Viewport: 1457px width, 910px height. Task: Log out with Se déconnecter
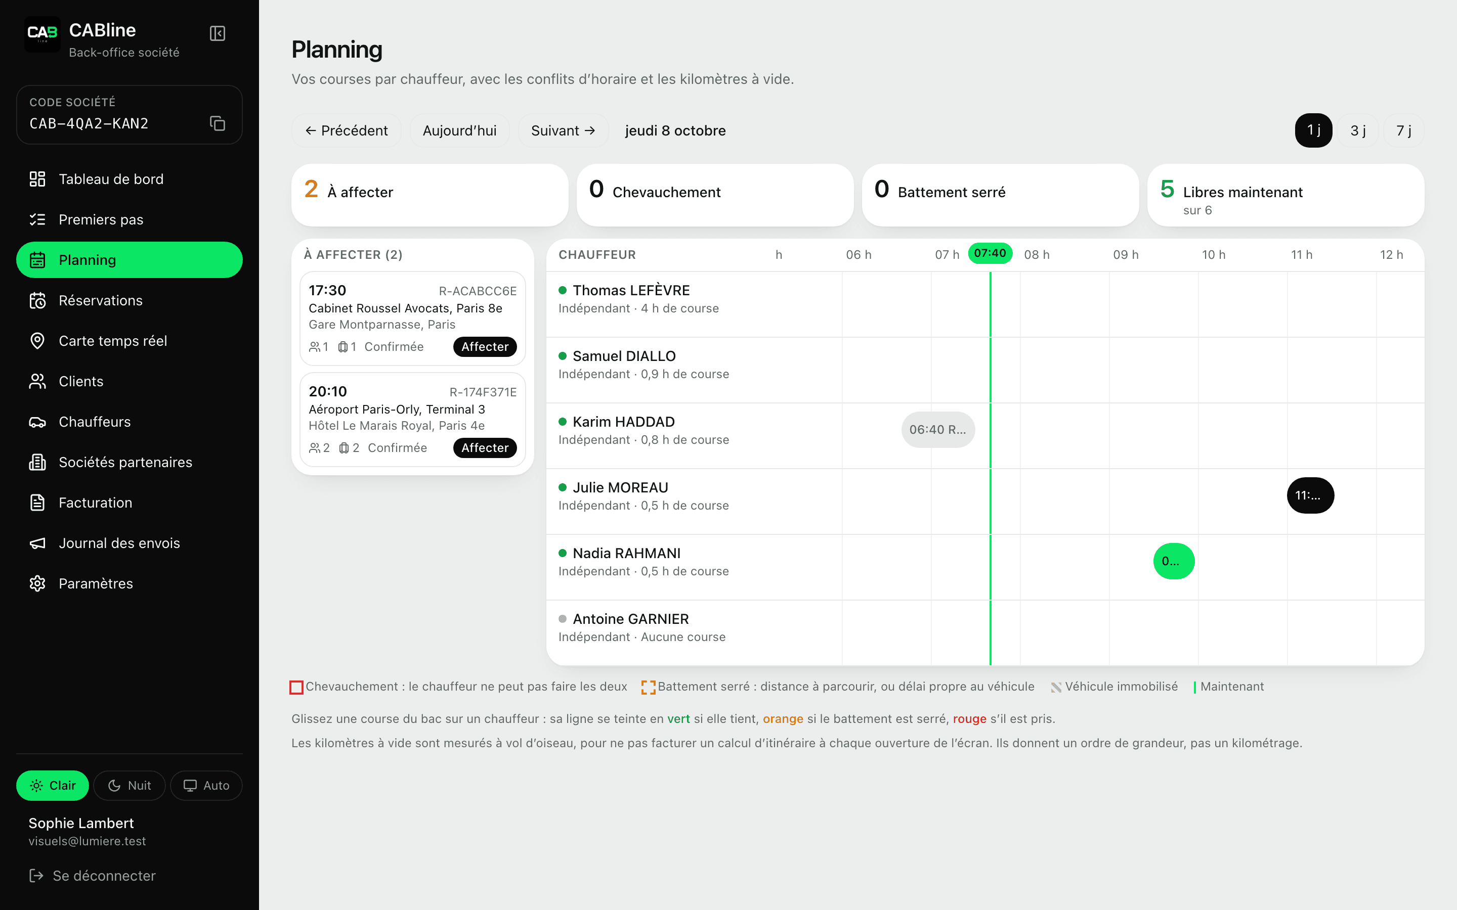[x=92, y=876]
